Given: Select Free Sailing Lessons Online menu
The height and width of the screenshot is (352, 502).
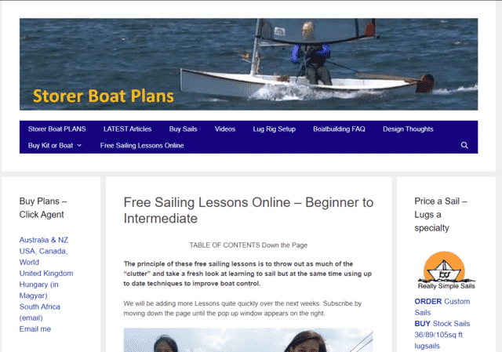Looking at the screenshot, I should coord(142,145).
